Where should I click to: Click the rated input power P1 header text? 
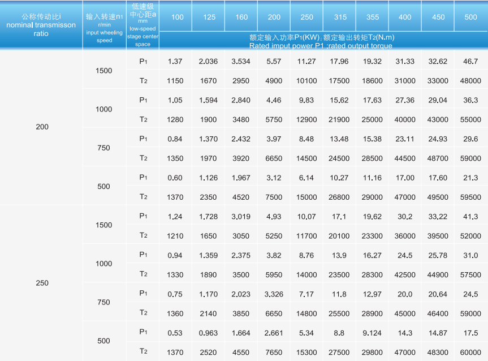[x=321, y=42]
